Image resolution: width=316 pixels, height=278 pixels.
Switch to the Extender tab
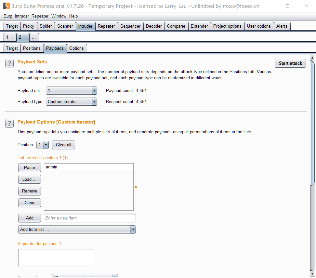[x=199, y=26]
